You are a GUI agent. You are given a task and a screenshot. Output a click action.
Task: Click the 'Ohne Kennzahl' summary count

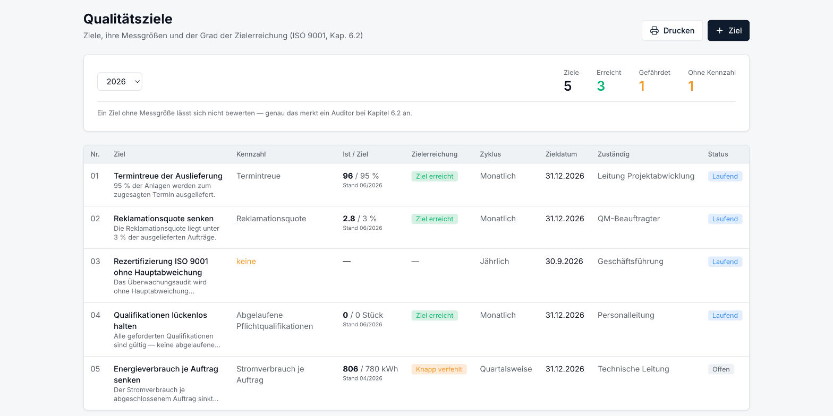tap(691, 86)
